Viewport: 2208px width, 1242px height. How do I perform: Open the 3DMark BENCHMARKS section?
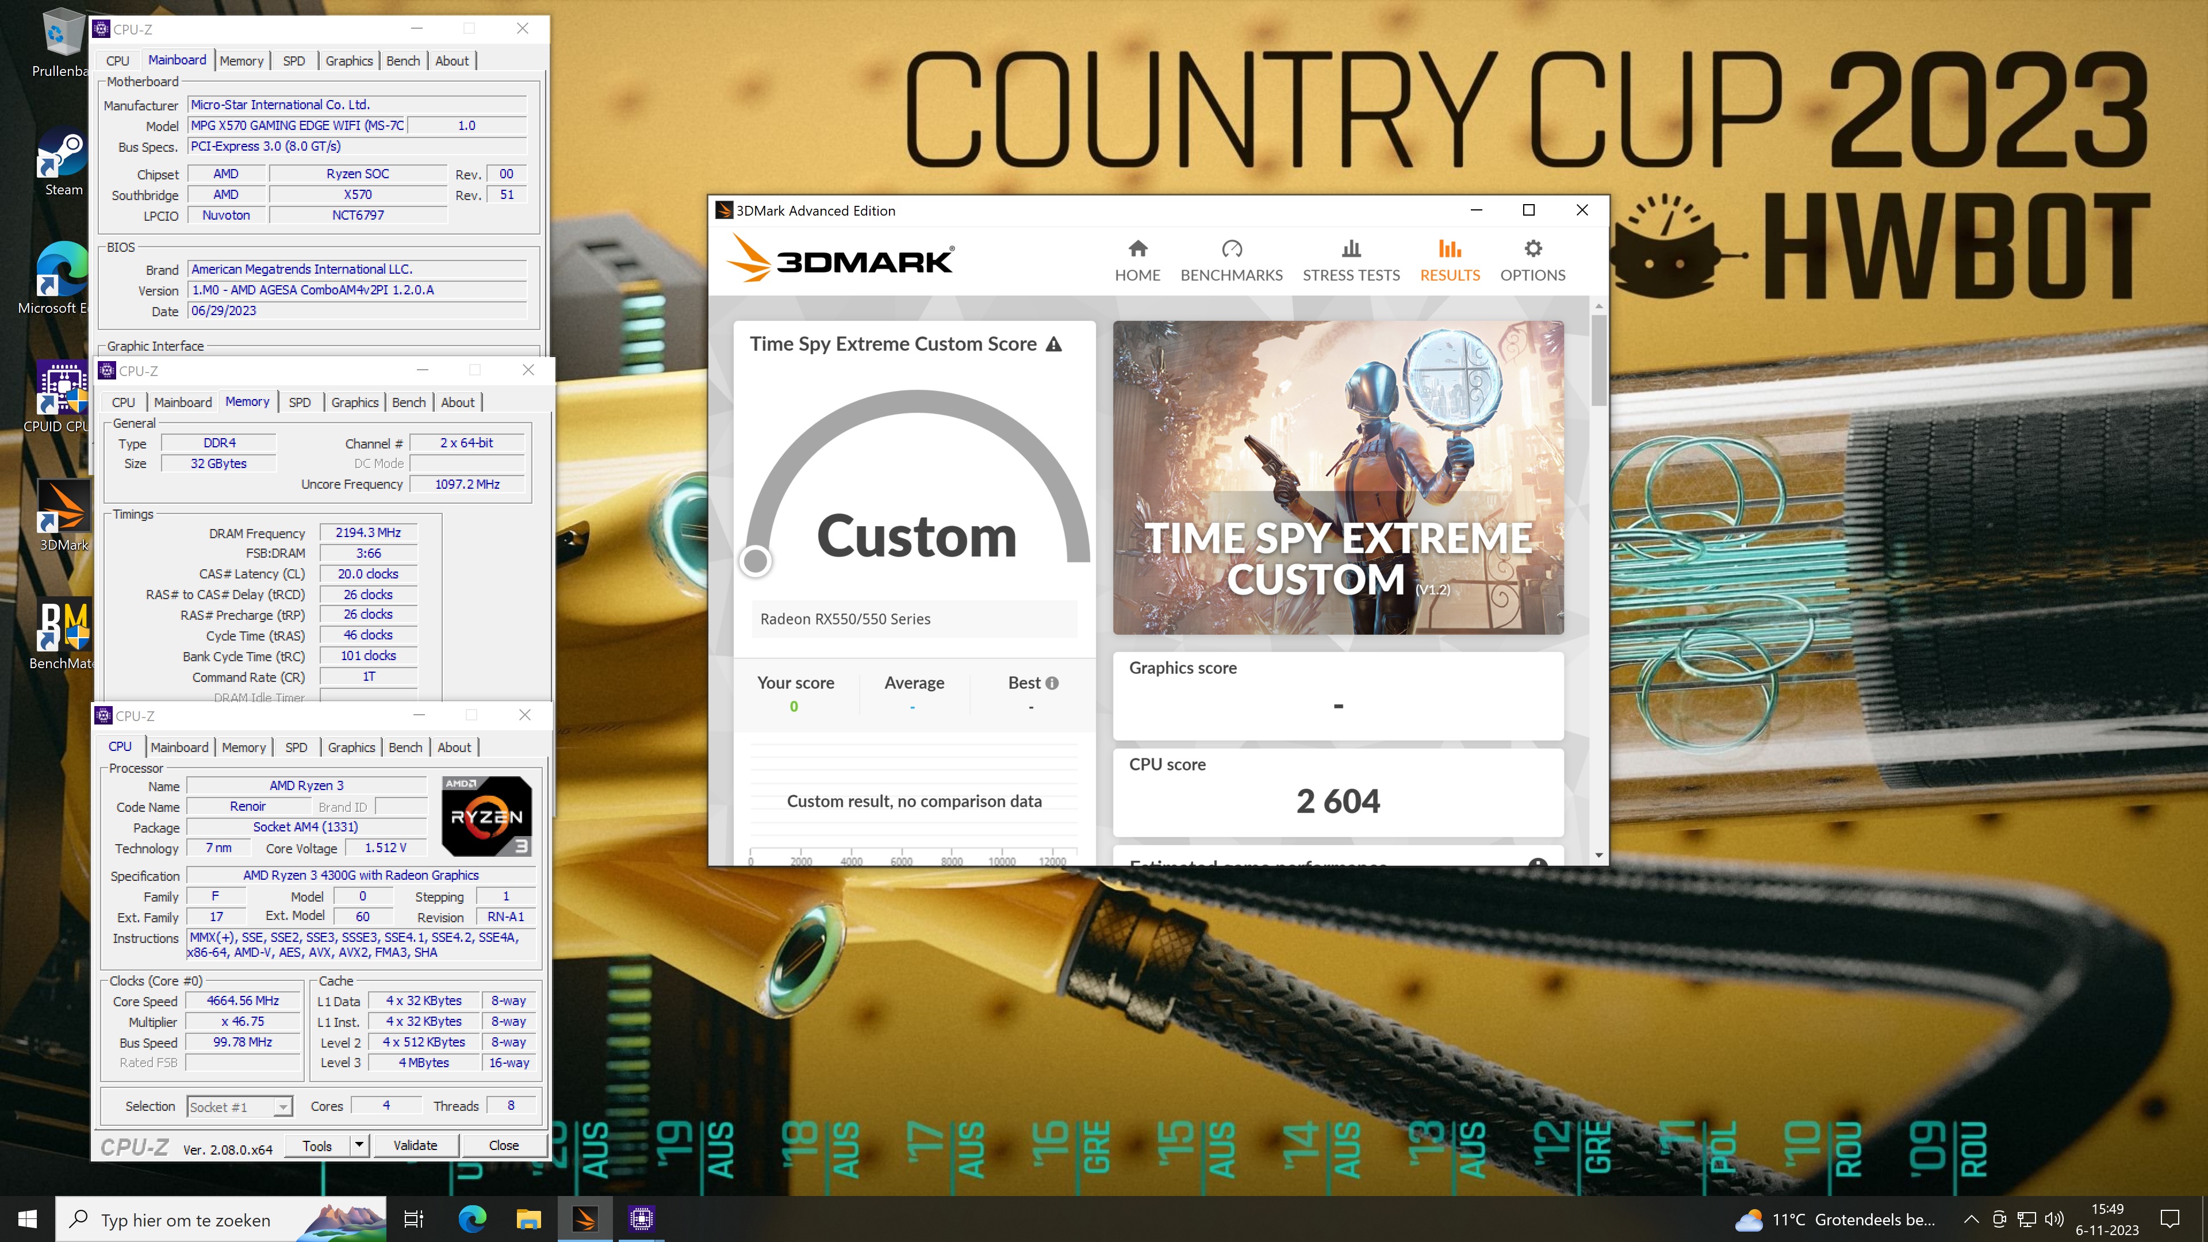pyautogui.click(x=1231, y=260)
